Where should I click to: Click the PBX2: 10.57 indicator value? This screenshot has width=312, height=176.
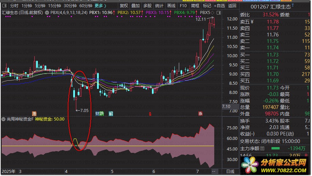[x=130, y=13]
